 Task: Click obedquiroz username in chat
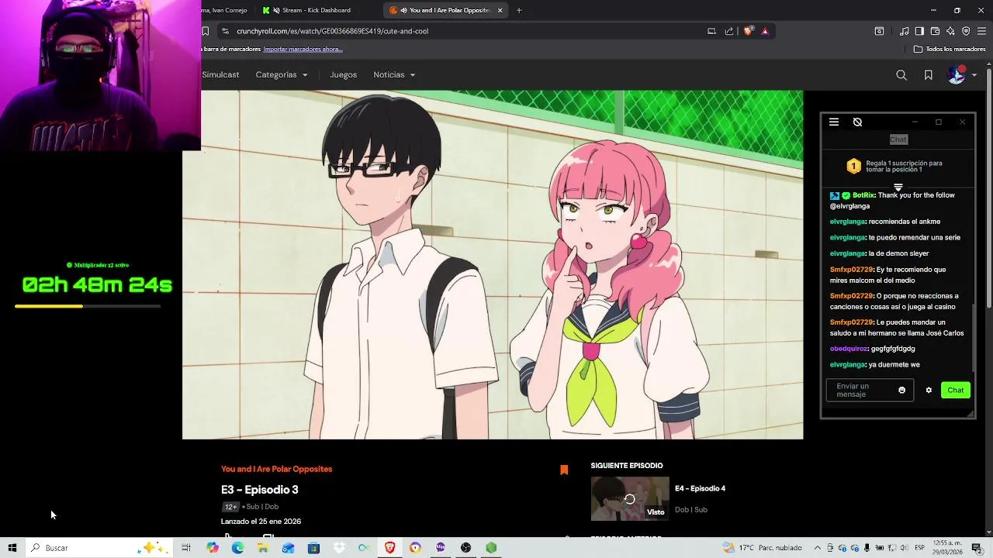pos(849,349)
